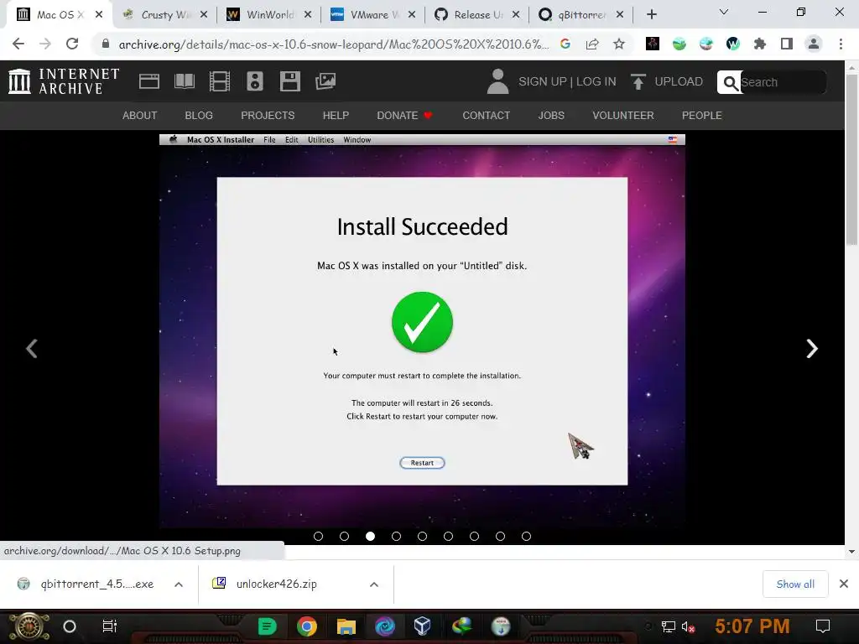Select the first carousel dot
Viewport: 859px width, 644px height.
tap(318, 536)
